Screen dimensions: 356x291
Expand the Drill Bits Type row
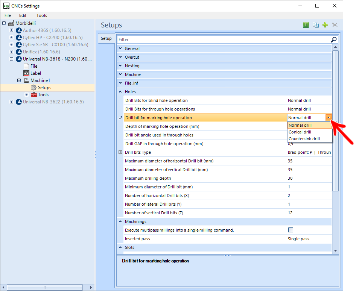(120, 152)
